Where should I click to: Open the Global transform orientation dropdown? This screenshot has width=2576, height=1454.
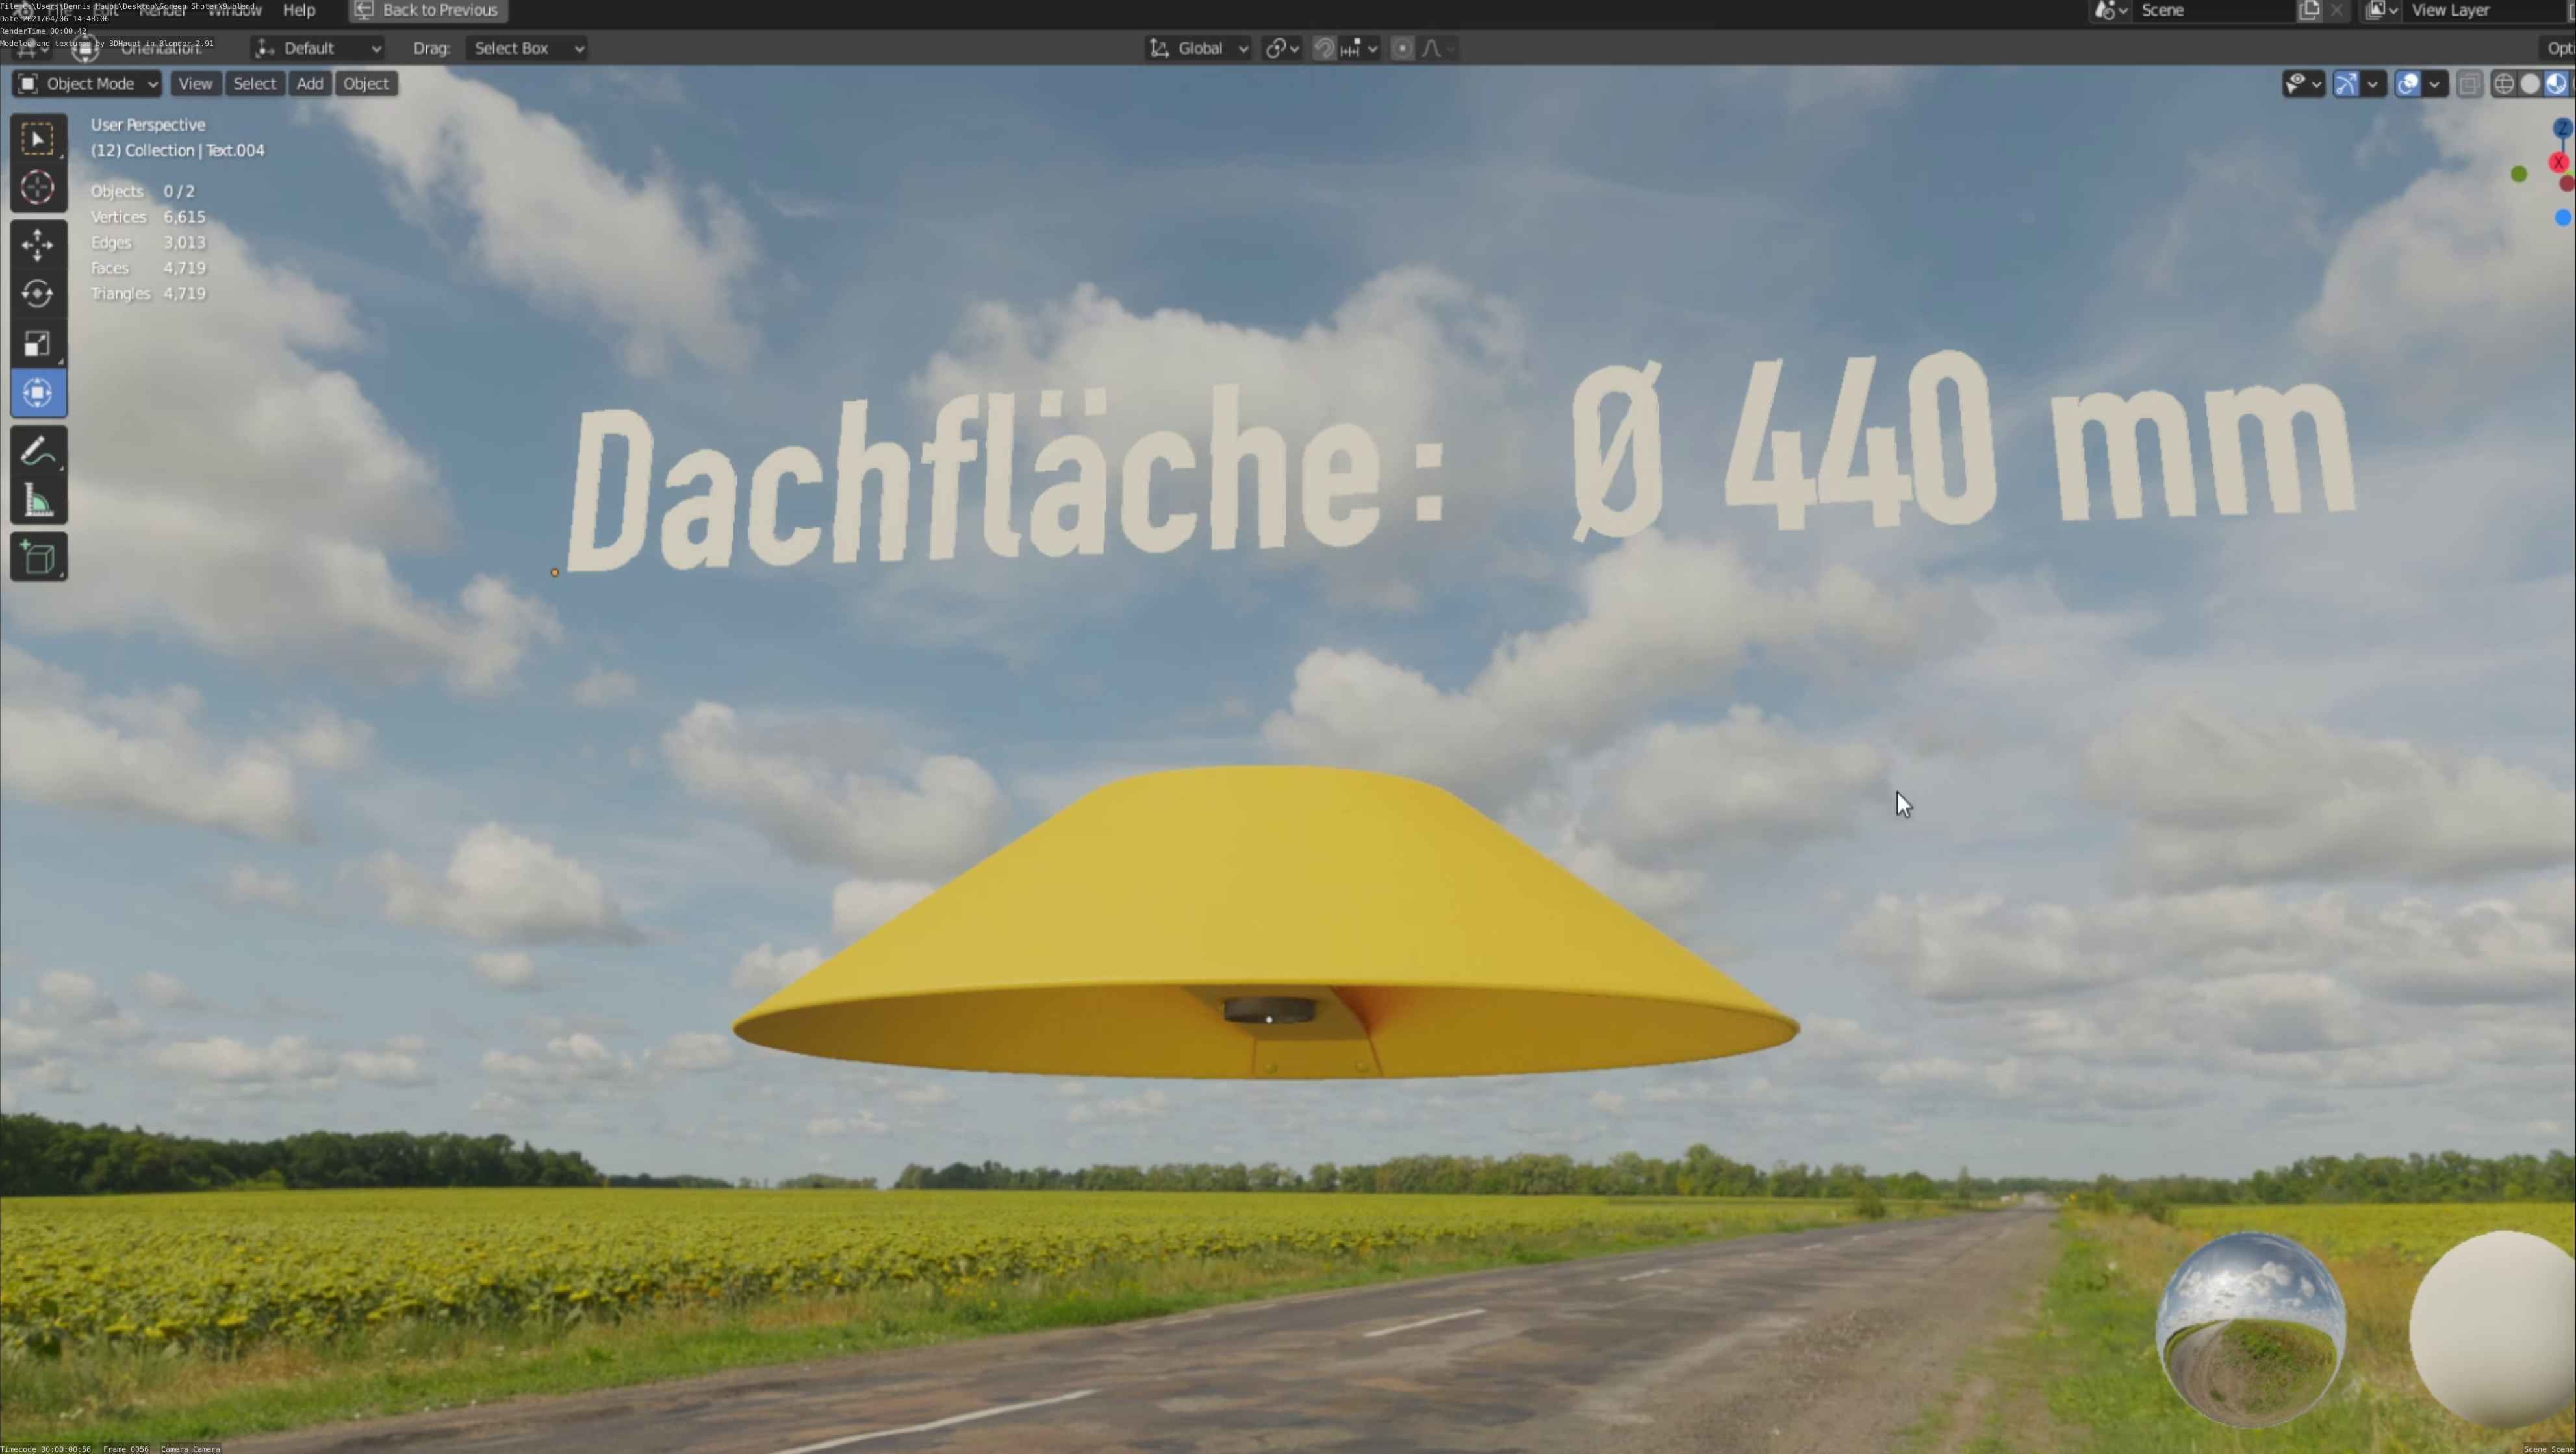tap(1199, 48)
